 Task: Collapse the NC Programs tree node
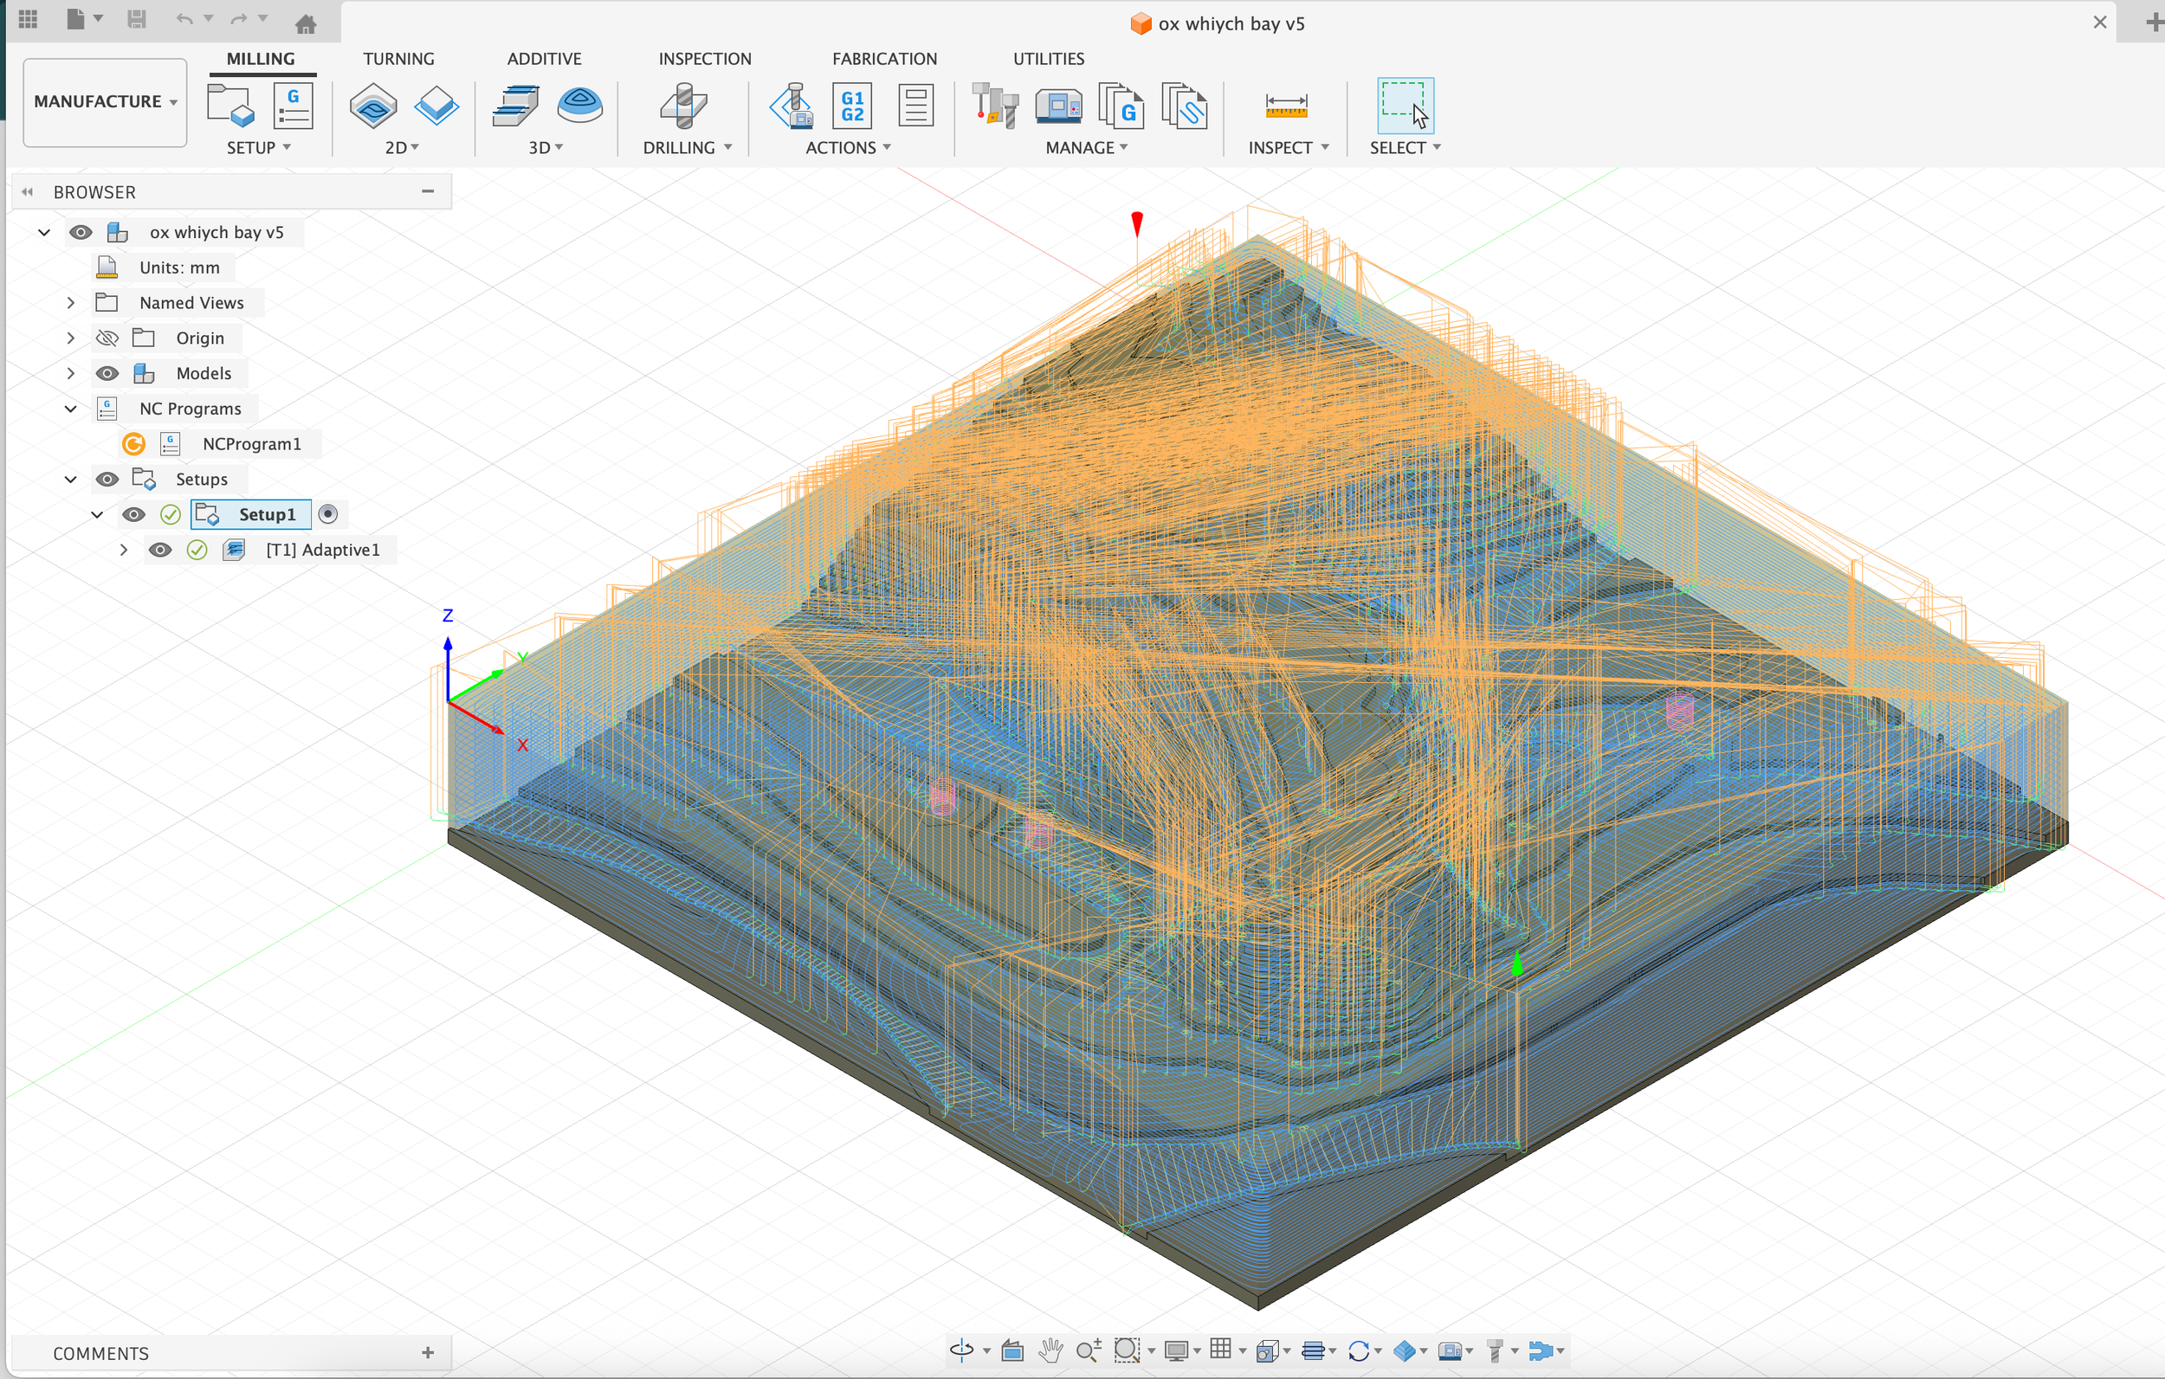pos(70,409)
